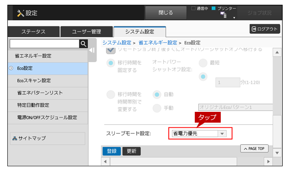290x171 pixels.
Task: Click the search magnifier icon
Action: click(84, 44)
